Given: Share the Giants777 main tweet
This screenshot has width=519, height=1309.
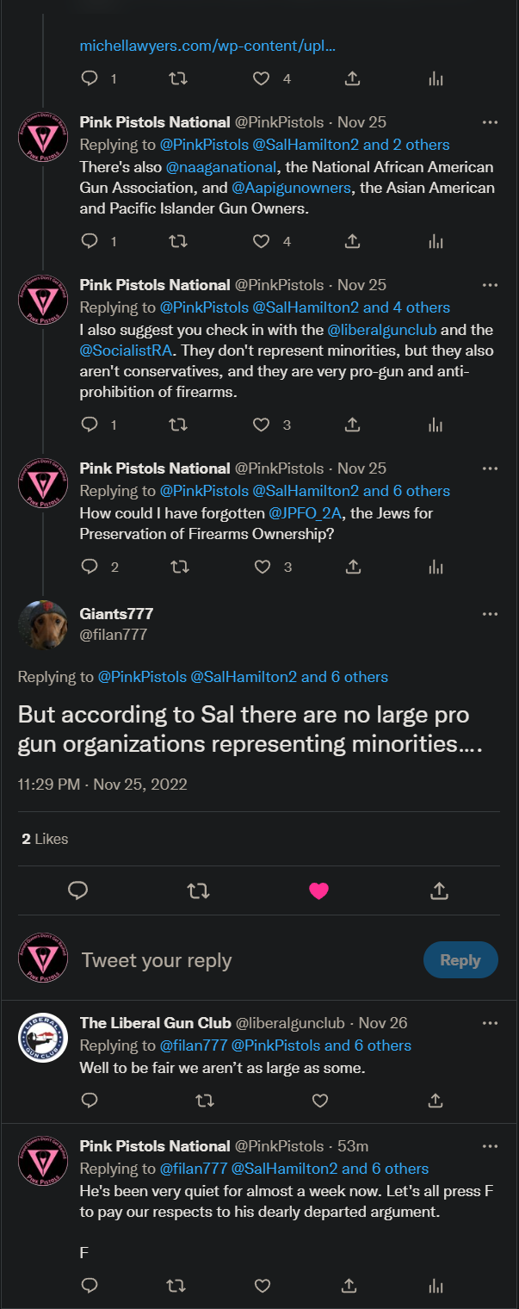Looking at the screenshot, I should tap(439, 891).
